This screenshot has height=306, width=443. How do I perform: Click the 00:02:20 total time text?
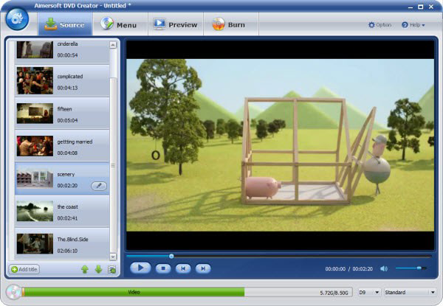tap(363, 269)
